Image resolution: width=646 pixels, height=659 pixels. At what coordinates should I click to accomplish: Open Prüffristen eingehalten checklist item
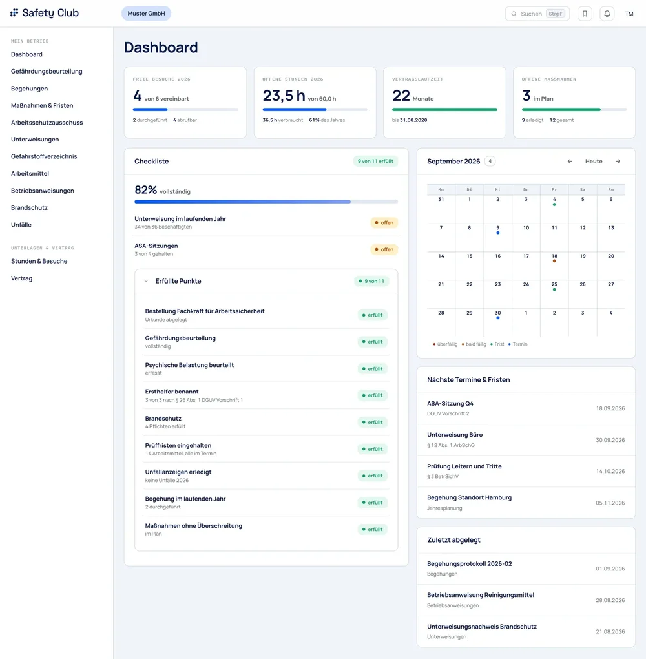266,449
